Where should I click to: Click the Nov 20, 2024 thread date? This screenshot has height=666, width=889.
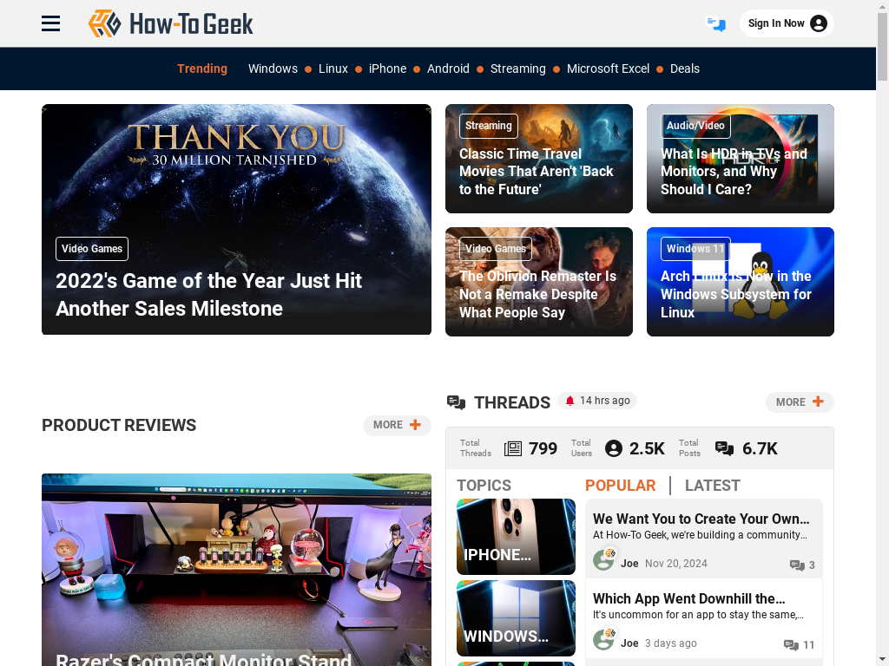[675, 564]
